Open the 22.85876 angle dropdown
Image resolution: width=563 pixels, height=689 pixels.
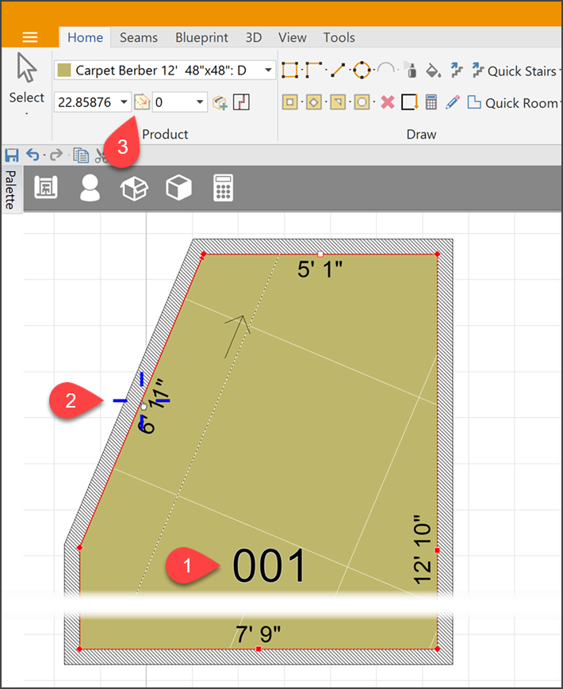pos(124,102)
